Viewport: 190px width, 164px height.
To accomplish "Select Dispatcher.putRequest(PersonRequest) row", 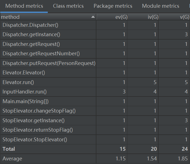I will coord(49,63).
